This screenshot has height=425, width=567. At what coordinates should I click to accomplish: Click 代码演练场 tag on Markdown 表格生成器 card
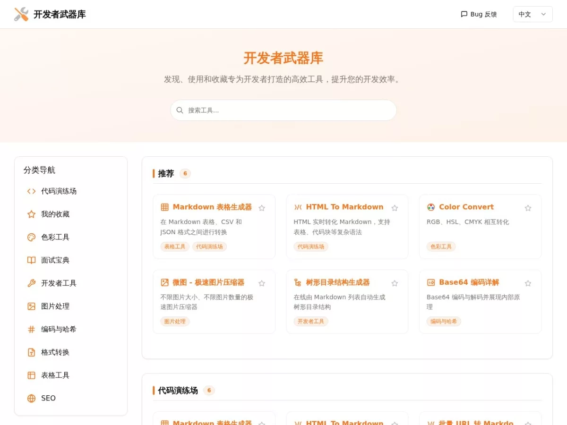click(x=209, y=246)
